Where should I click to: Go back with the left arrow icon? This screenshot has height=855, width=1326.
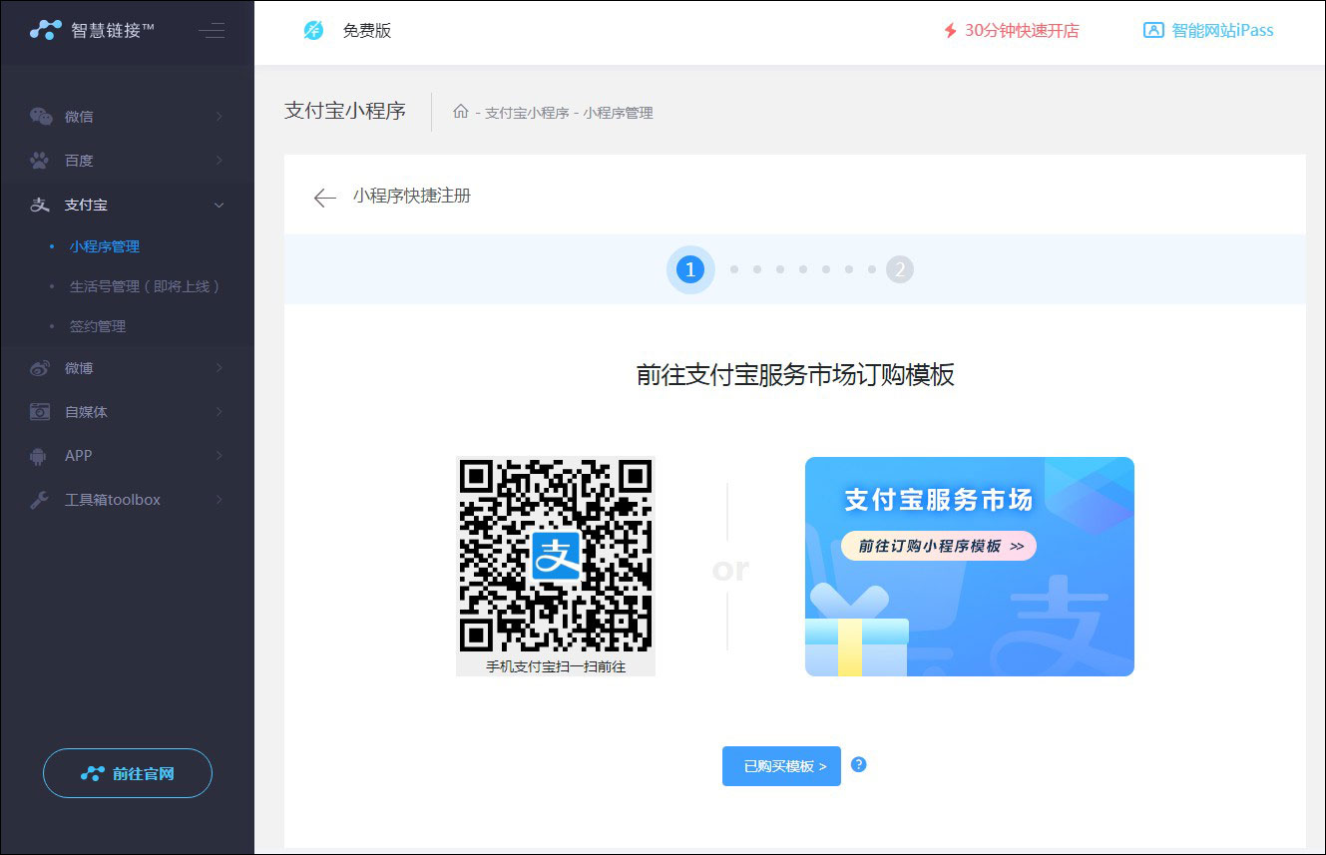[324, 198]
